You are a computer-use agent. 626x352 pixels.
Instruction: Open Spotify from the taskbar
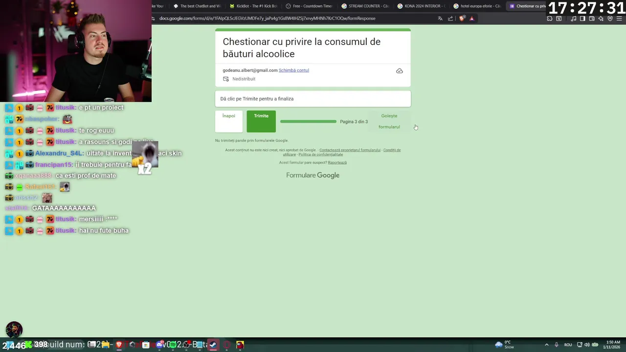click(x=173, y=345)
